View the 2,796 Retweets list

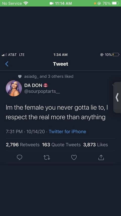pos(23,145)
